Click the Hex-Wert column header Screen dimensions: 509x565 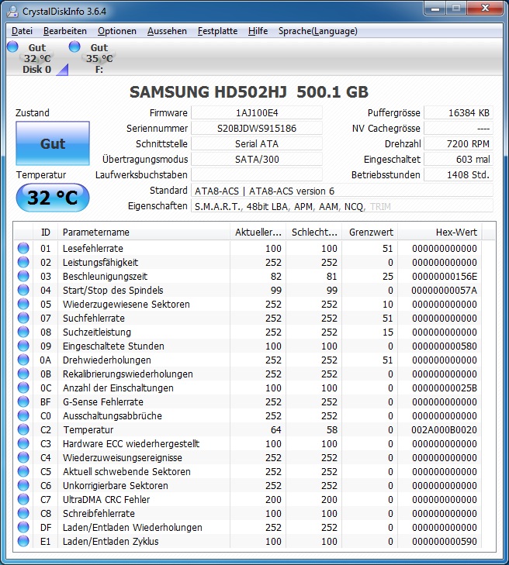(440, 232)
